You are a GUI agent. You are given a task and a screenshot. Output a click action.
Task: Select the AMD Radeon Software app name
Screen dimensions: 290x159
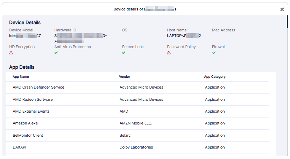click(33, 99)
